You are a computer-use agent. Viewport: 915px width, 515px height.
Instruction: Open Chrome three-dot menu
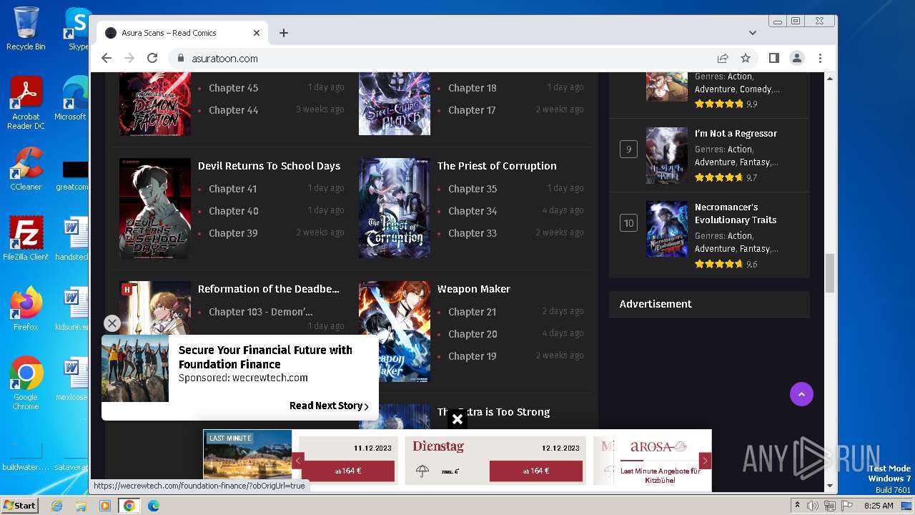(820, 58)
